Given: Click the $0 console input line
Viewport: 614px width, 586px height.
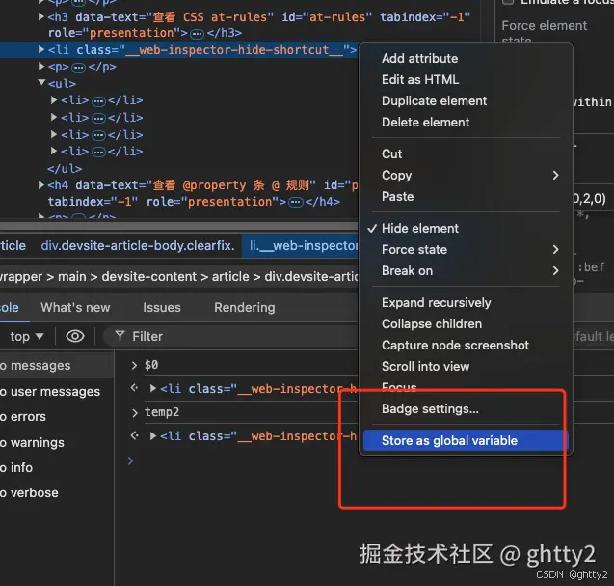Looking at the screenshot, I should (x=151, y=365).
